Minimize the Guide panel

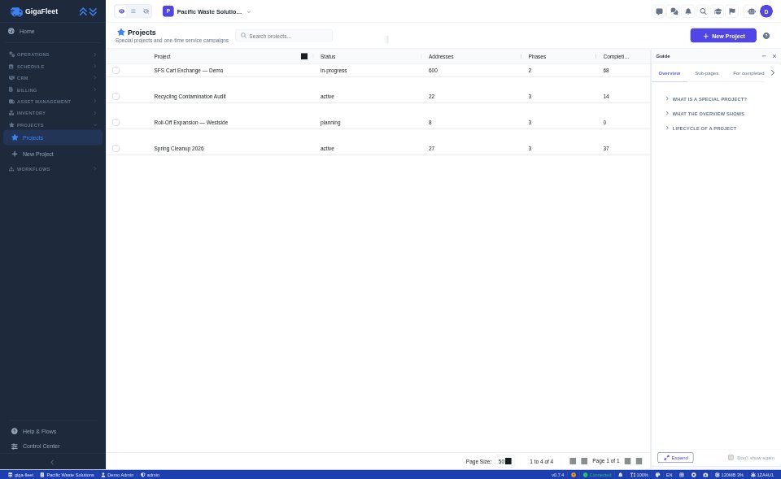764,56
